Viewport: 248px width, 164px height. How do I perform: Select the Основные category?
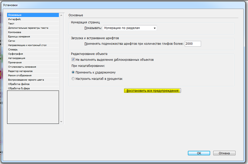[33, 15]
